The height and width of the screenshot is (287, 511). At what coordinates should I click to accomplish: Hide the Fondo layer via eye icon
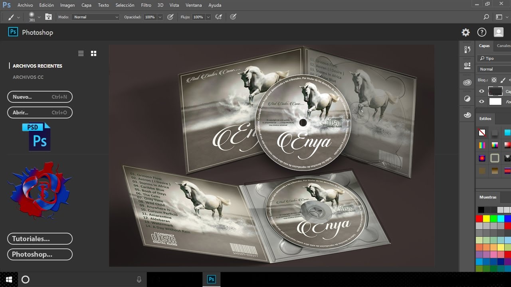pos(481,102)
